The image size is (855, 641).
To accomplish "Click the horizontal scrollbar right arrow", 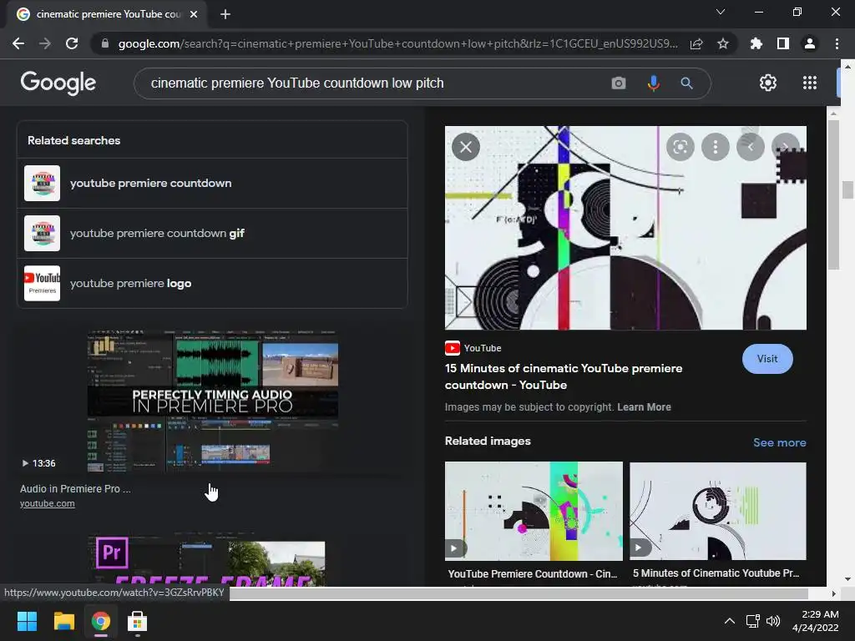I will coord(833,593).
